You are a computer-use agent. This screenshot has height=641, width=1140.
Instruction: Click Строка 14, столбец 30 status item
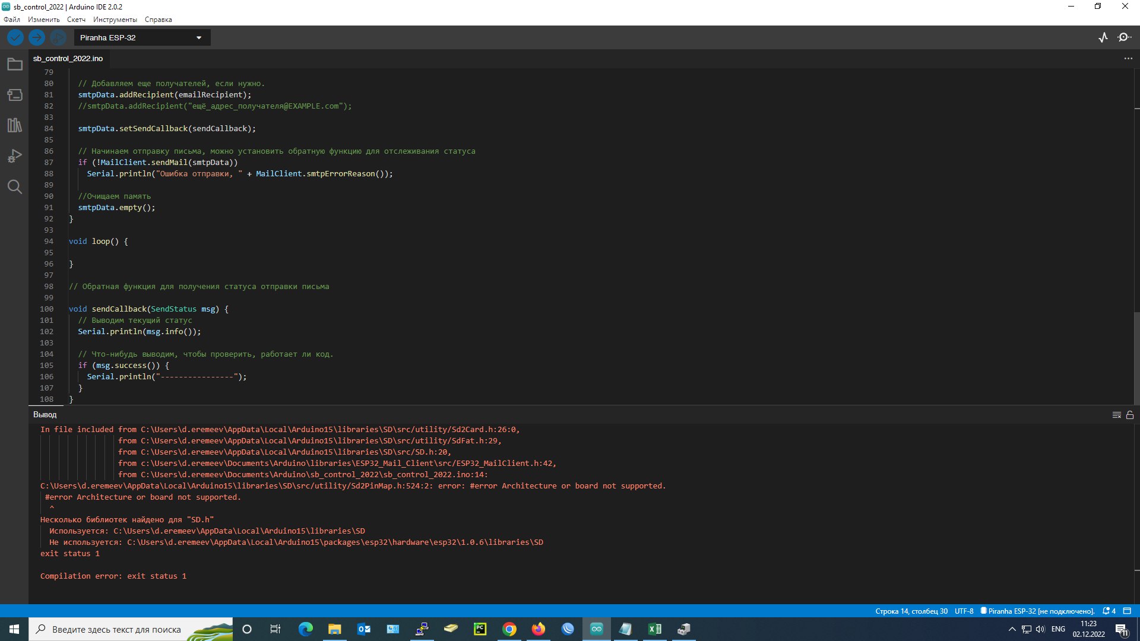point(911,611)
